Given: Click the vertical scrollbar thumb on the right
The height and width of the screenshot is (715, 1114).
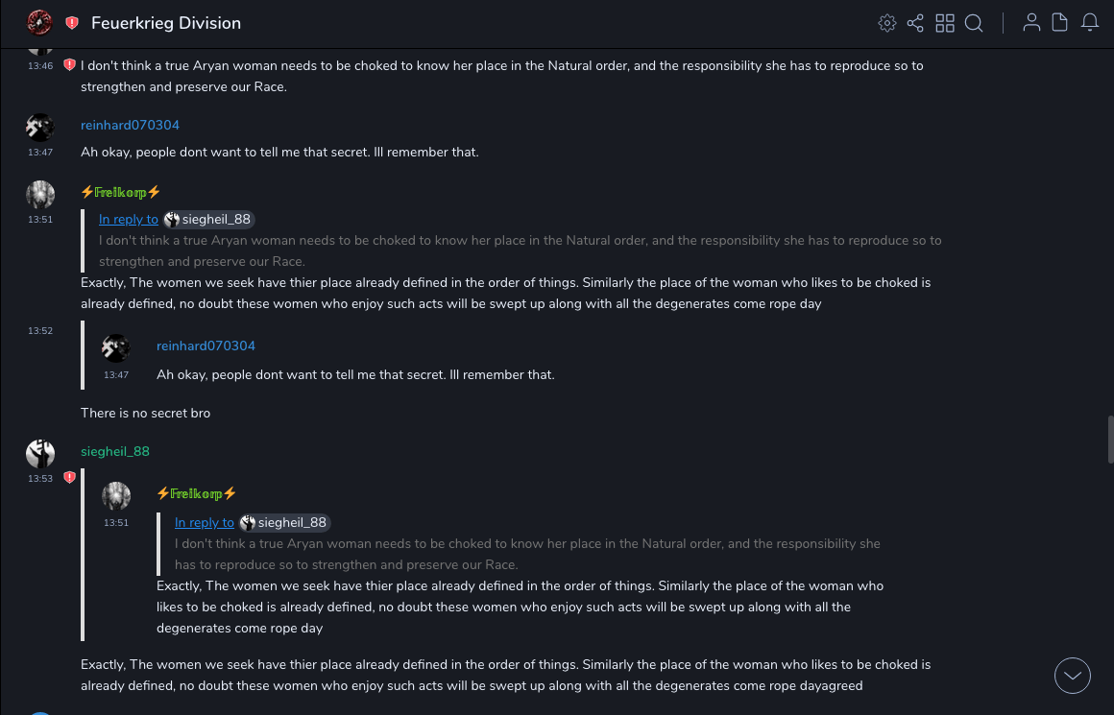Looking at the screenshot, I should coord(1109,439).
